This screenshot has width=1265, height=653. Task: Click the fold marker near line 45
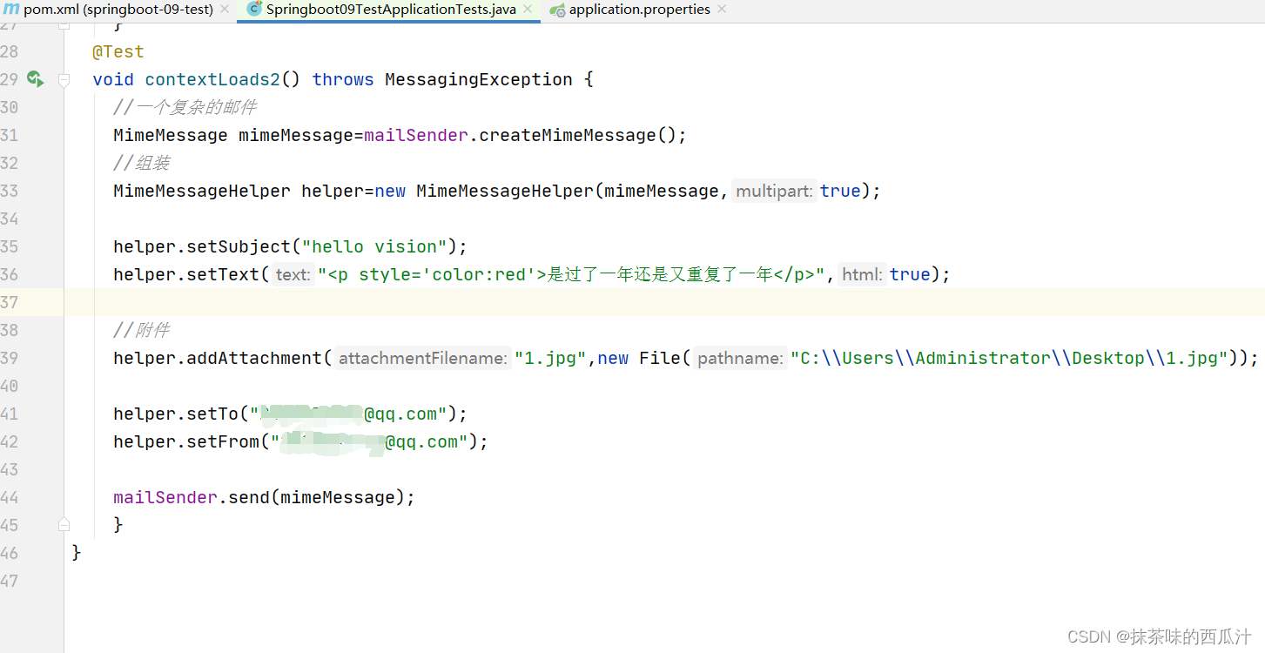(64, 524)
